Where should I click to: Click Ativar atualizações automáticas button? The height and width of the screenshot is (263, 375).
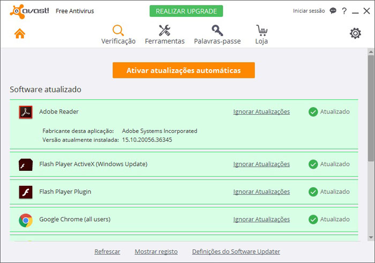click(x=184, y=70)
